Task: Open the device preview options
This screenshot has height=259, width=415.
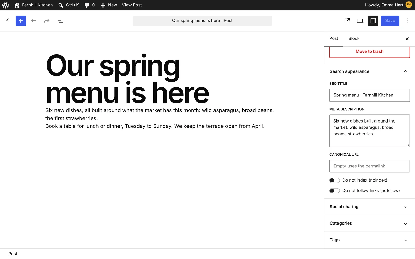Action: [360, 21]
